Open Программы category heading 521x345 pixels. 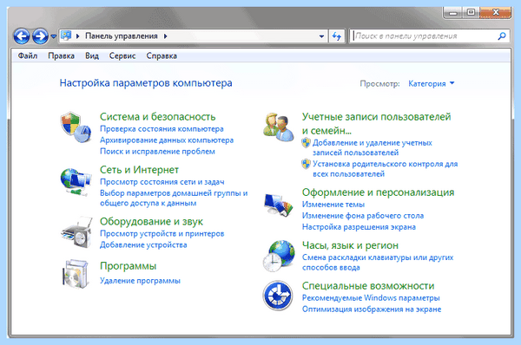(x=129, y=266)
